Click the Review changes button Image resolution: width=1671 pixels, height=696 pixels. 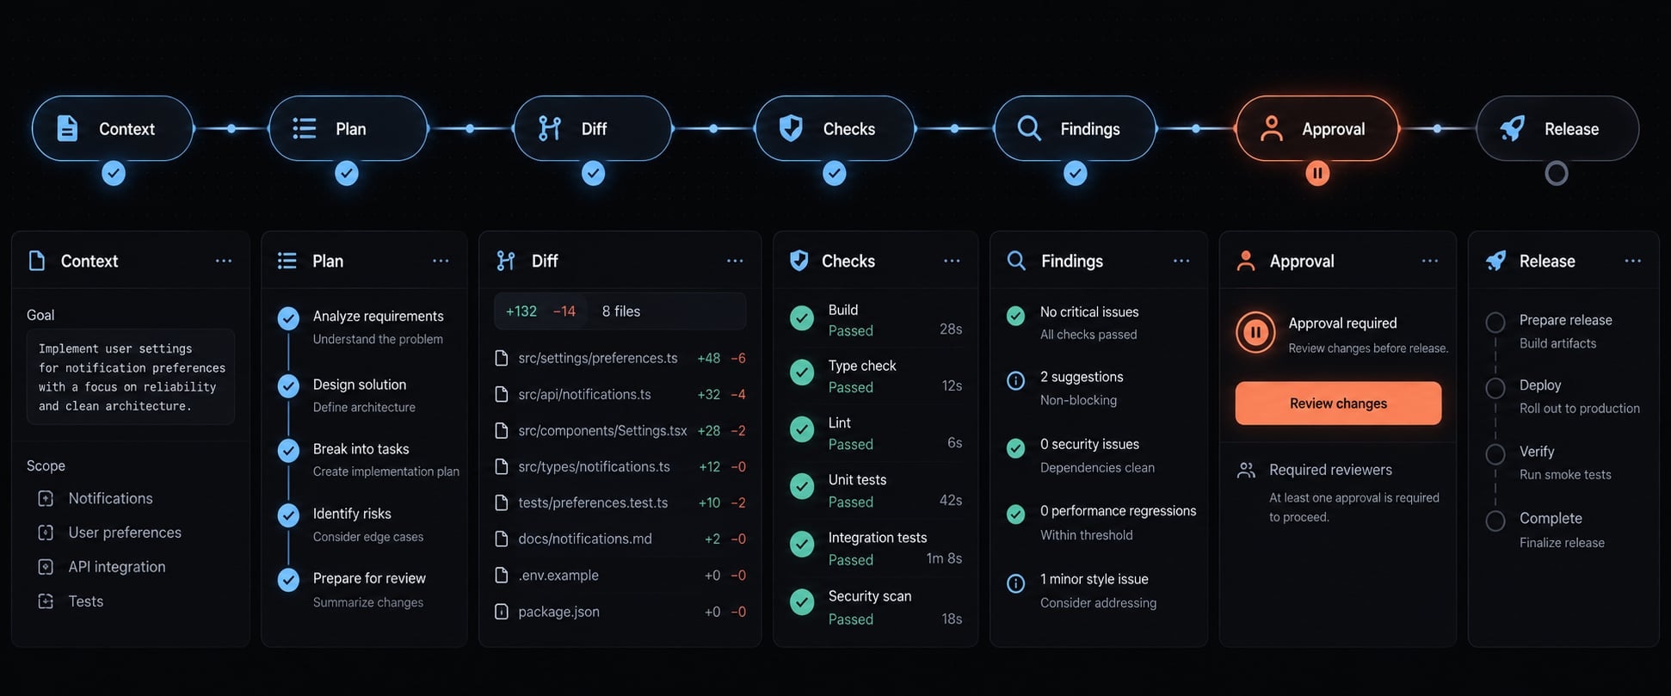point(1338,403)
